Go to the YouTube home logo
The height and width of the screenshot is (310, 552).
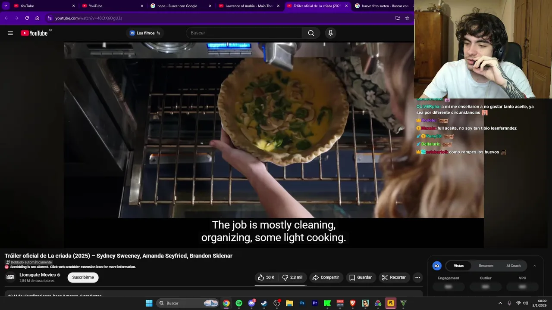click(x=34, y=33)
